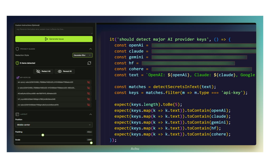This screenshot has width=270, height=168.
Task: Click the Generate Issue button
Action: click(x=54, y=39)
